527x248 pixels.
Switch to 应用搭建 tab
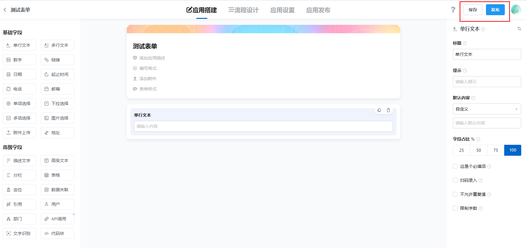201,10
